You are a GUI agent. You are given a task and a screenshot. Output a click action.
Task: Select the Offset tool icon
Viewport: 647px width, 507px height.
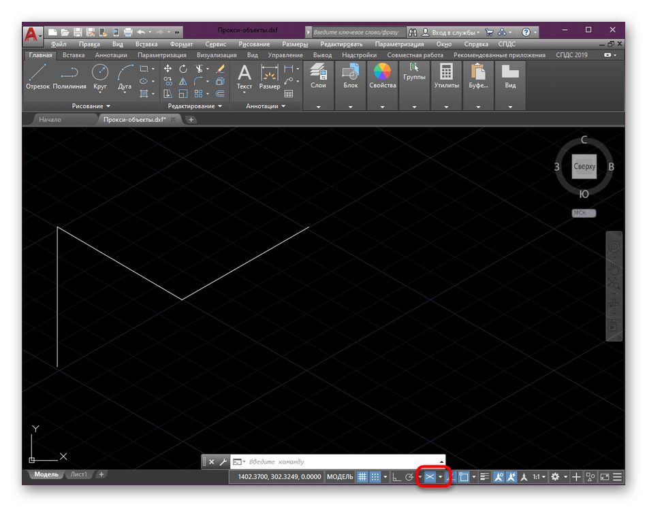221,94
